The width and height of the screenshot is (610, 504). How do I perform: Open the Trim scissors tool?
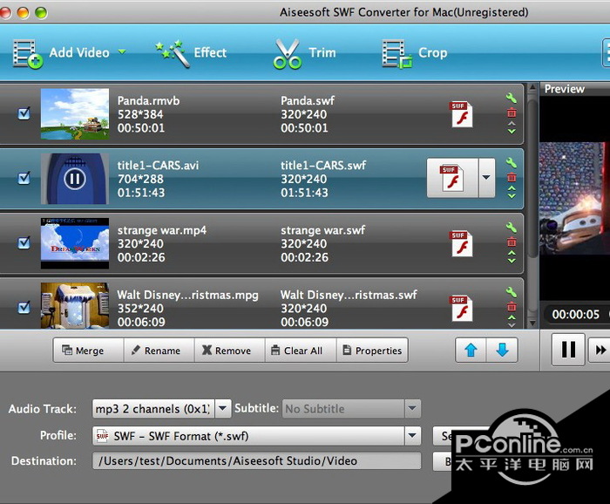(305, 54)
